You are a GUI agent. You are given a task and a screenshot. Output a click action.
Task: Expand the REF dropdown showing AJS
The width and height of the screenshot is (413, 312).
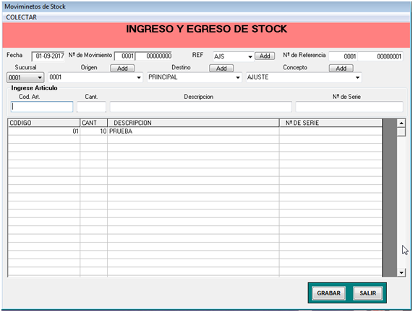point(250,56)
